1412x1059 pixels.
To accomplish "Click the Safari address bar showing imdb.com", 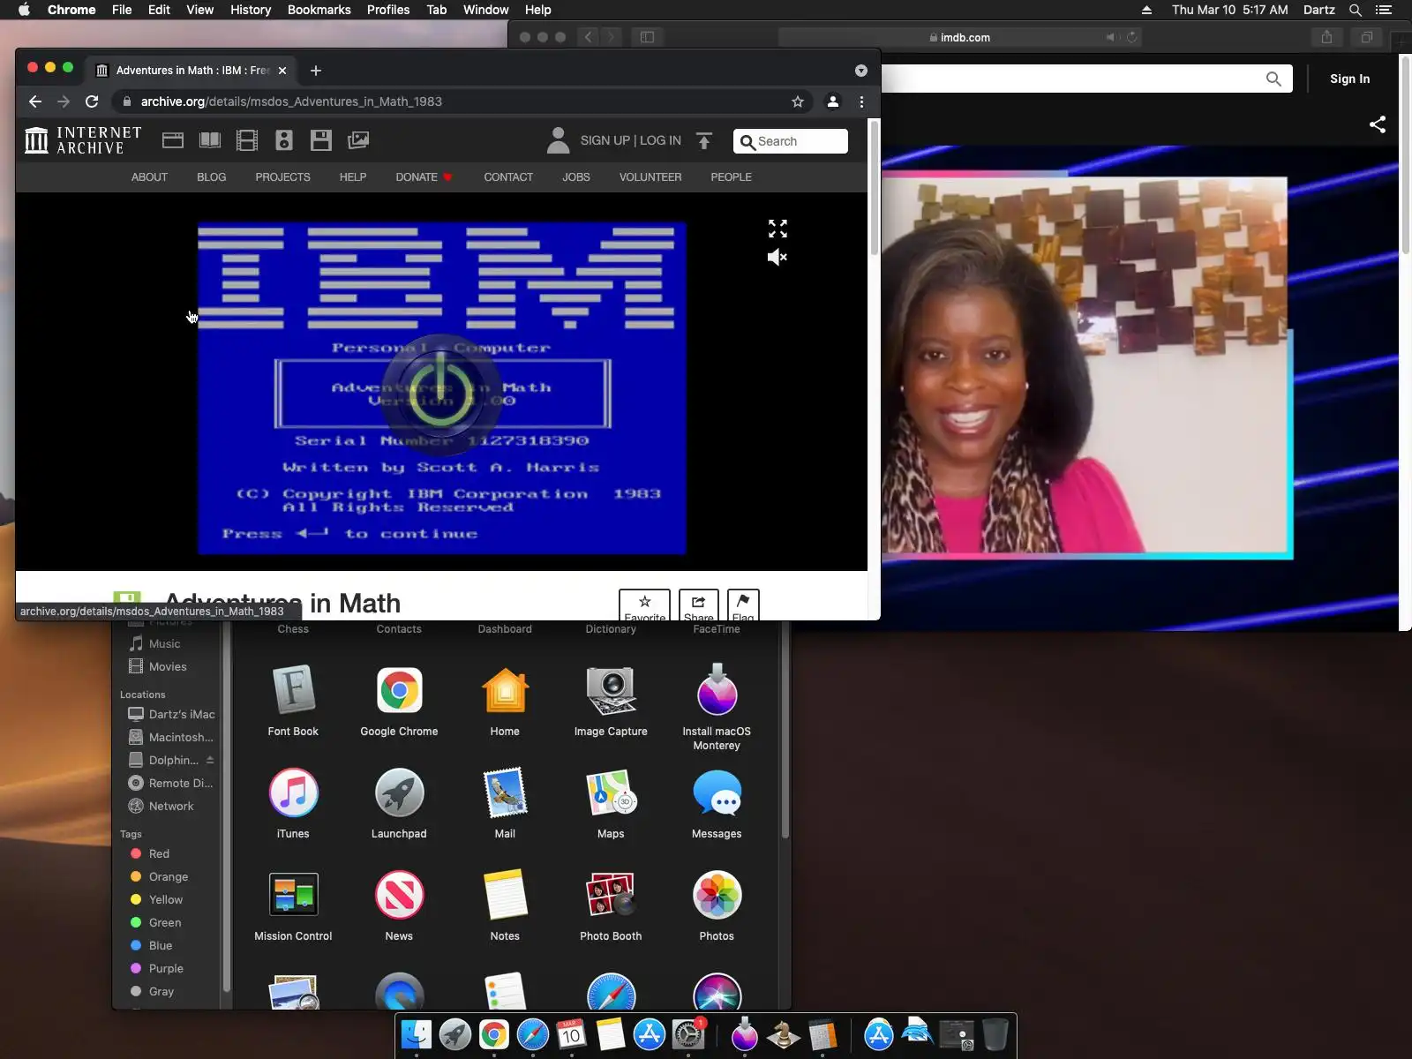I will pos(960,37).
